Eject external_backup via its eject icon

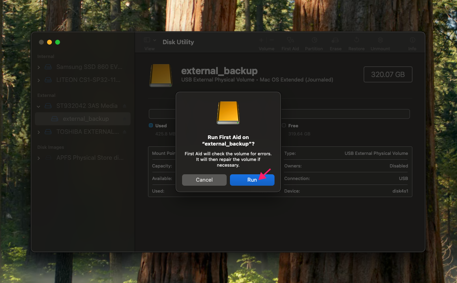[124, 119]
